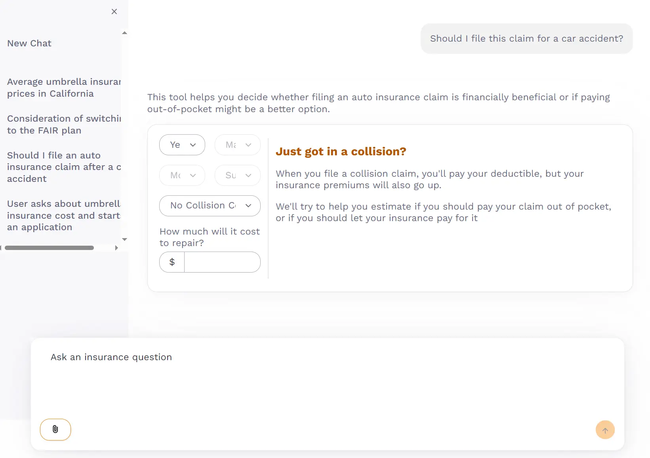650x458 pixels.
Task: Open the car Model dropdown
Action: pyautogui.click(x=182, y=175)
